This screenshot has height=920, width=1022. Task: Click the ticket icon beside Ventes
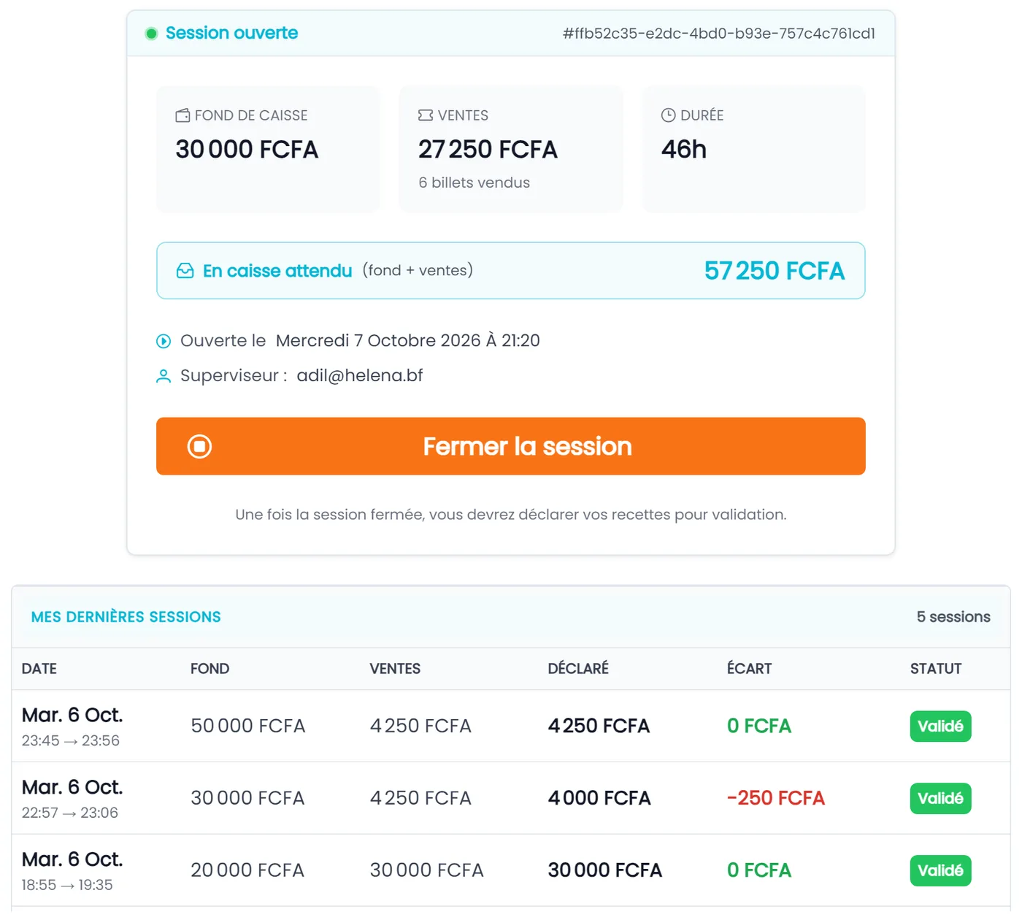pyautogui.click(x=426, y=115)
